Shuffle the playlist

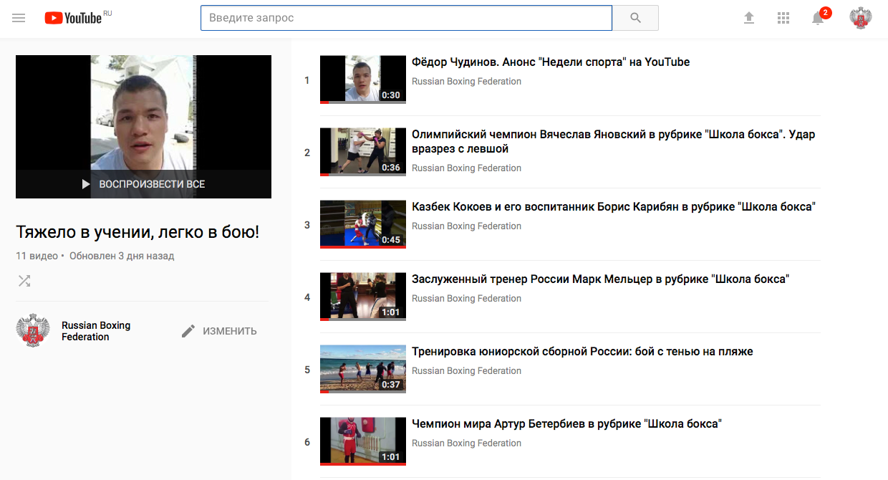[x=24, y=281]
